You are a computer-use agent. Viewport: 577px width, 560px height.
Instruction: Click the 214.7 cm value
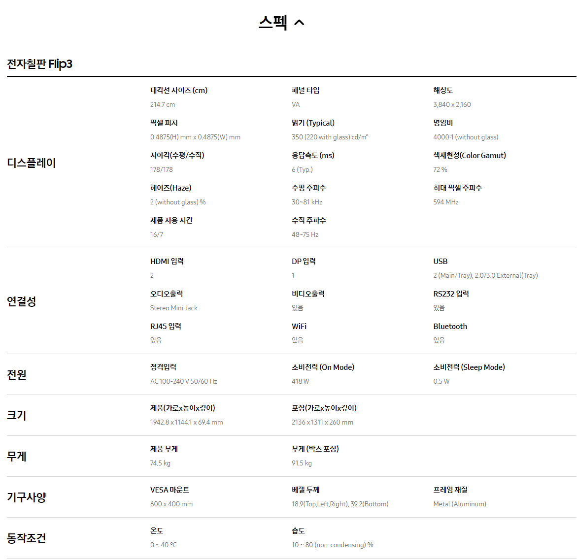(x=163, y=104)
